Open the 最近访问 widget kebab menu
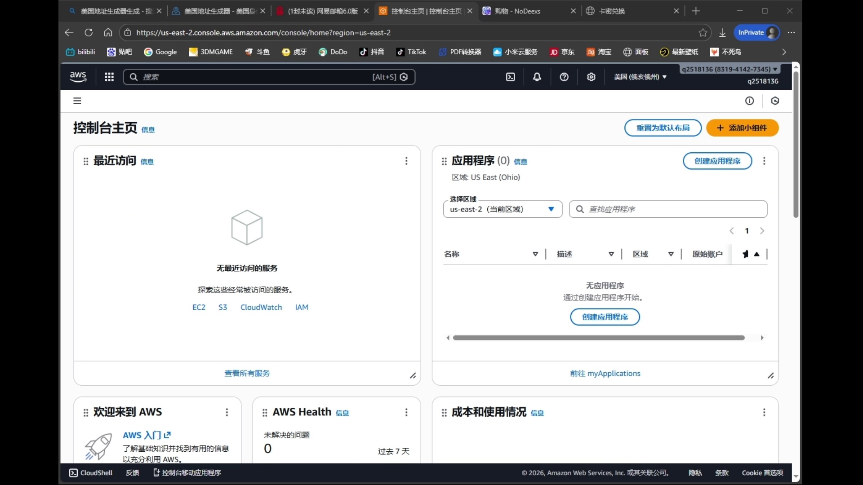The height and width of the screenshot is (485, 863). 406,161
